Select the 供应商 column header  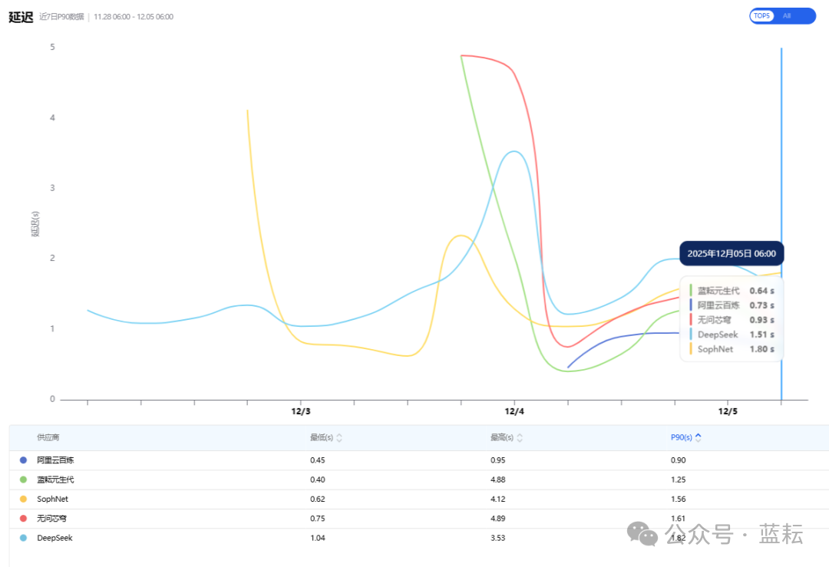pyautogui.click(x=48, y=437)
